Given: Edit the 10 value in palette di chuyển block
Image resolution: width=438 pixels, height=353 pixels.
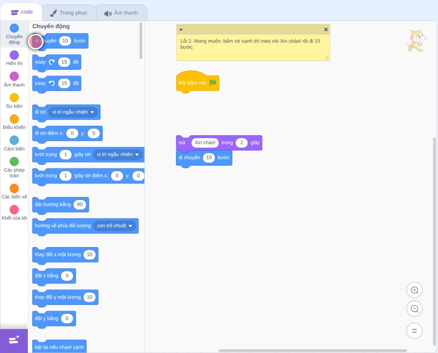Looking at the screenshot, I should click(x=65, y=41).
